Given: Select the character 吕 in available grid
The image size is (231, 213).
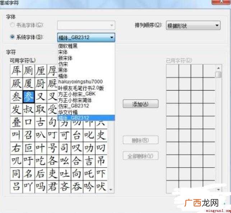Looking at the screenshot, I should (x=17, y=187).
